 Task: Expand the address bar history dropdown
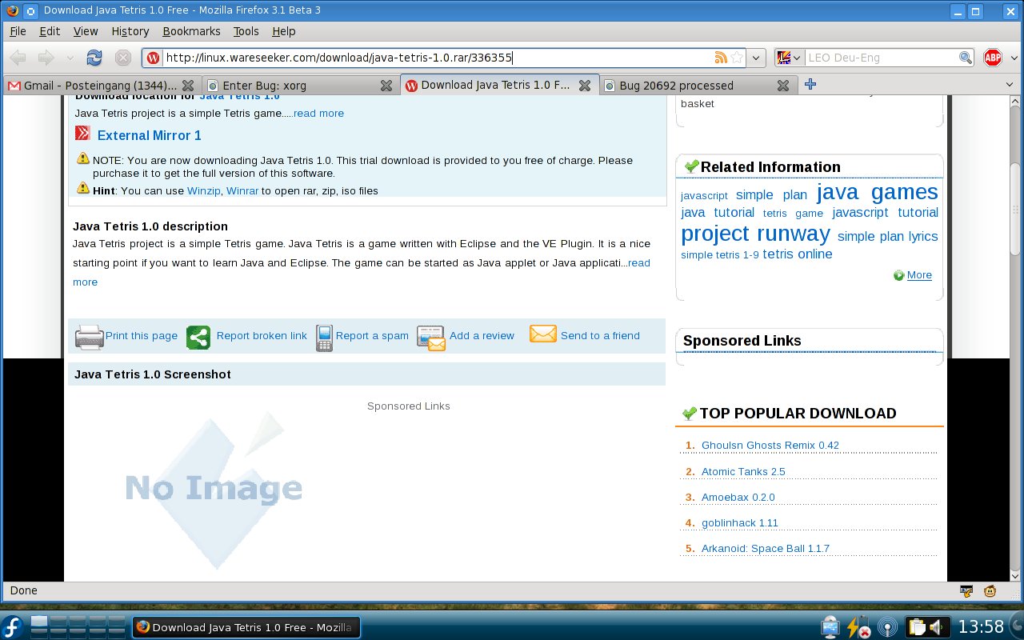point(757,58)
